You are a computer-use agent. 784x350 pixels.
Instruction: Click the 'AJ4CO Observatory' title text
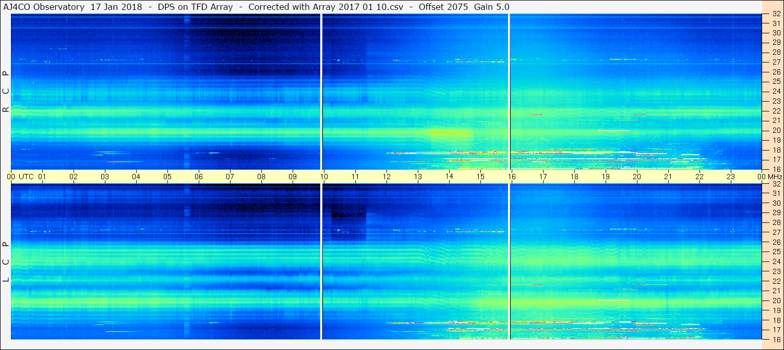(45, 7)
